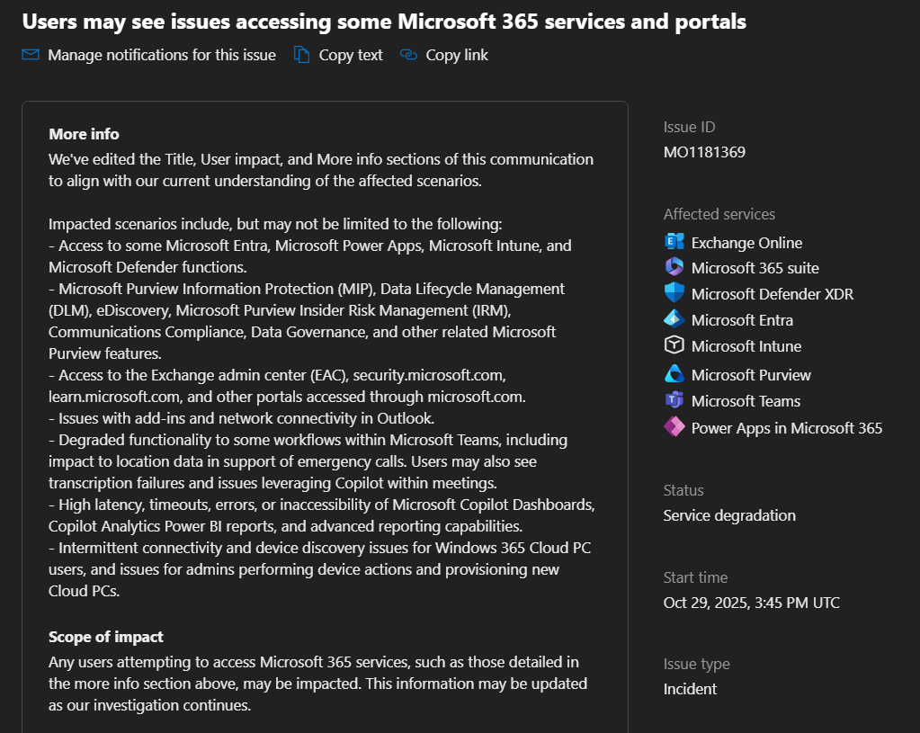
Task: Select the Issue ID MO1181369 text
Action: pyautogui.click(x=704, y=152)
